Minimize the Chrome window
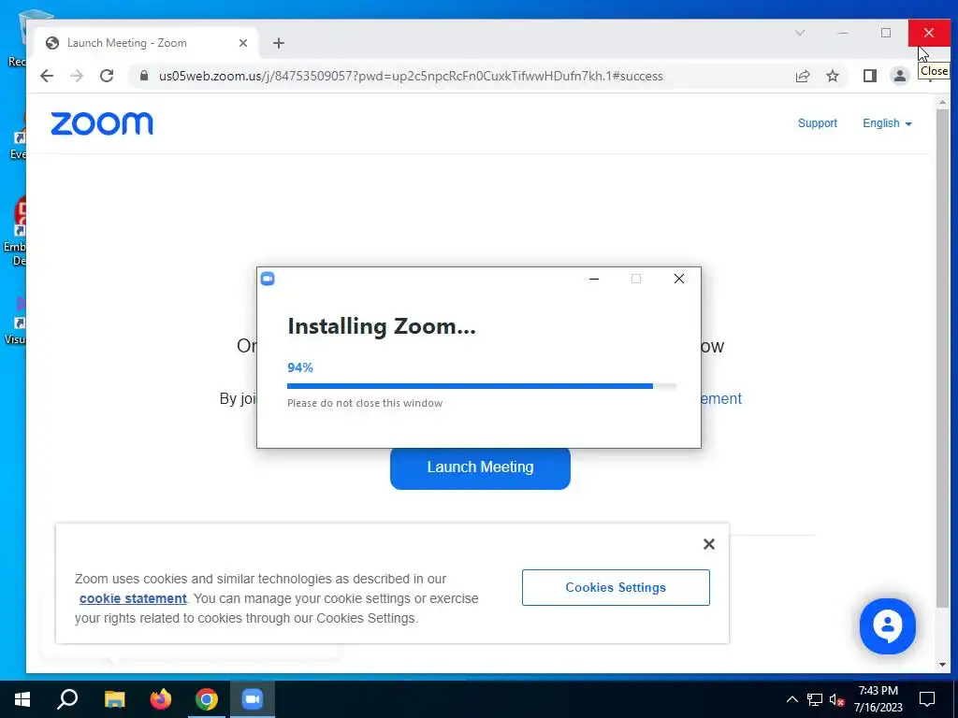The image size is (958, 718). click(843, 33)
